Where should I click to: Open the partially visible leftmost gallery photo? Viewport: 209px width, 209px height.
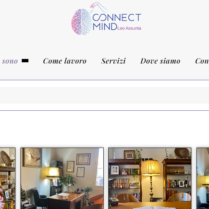click(8, 178)
